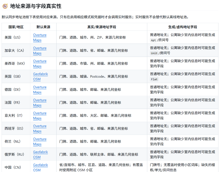Click the 生成/虚构地址字段 column header

[x=183, y=27]
